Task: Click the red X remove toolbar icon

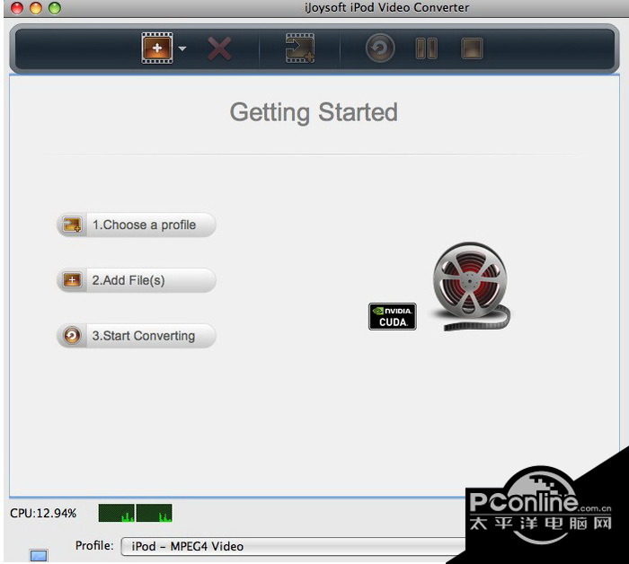Action: pos(219,48)
